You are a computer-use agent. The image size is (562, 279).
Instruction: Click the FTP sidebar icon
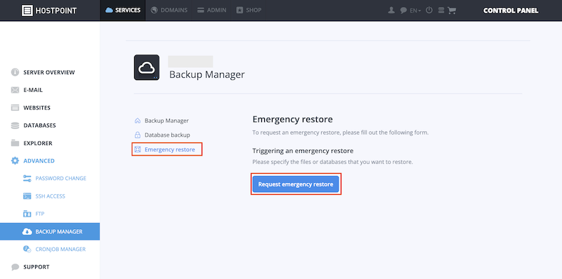click(x=27, y=214)
